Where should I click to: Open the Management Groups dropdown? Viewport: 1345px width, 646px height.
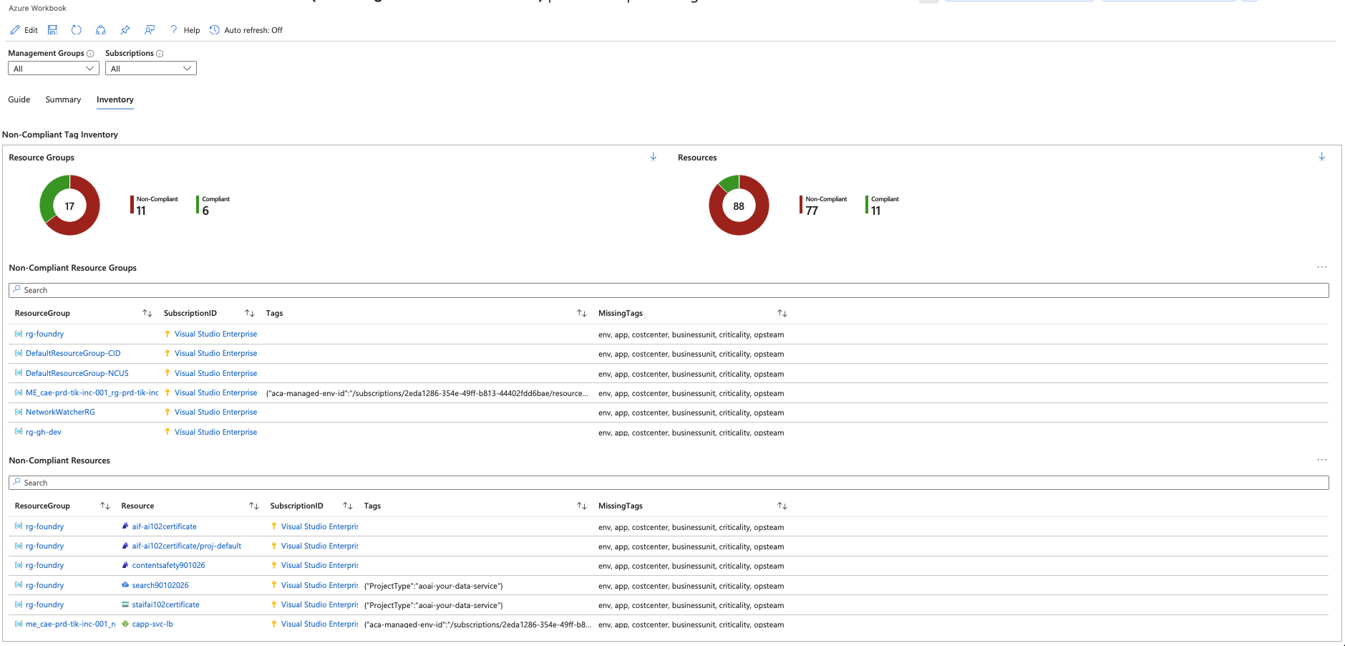54,69
